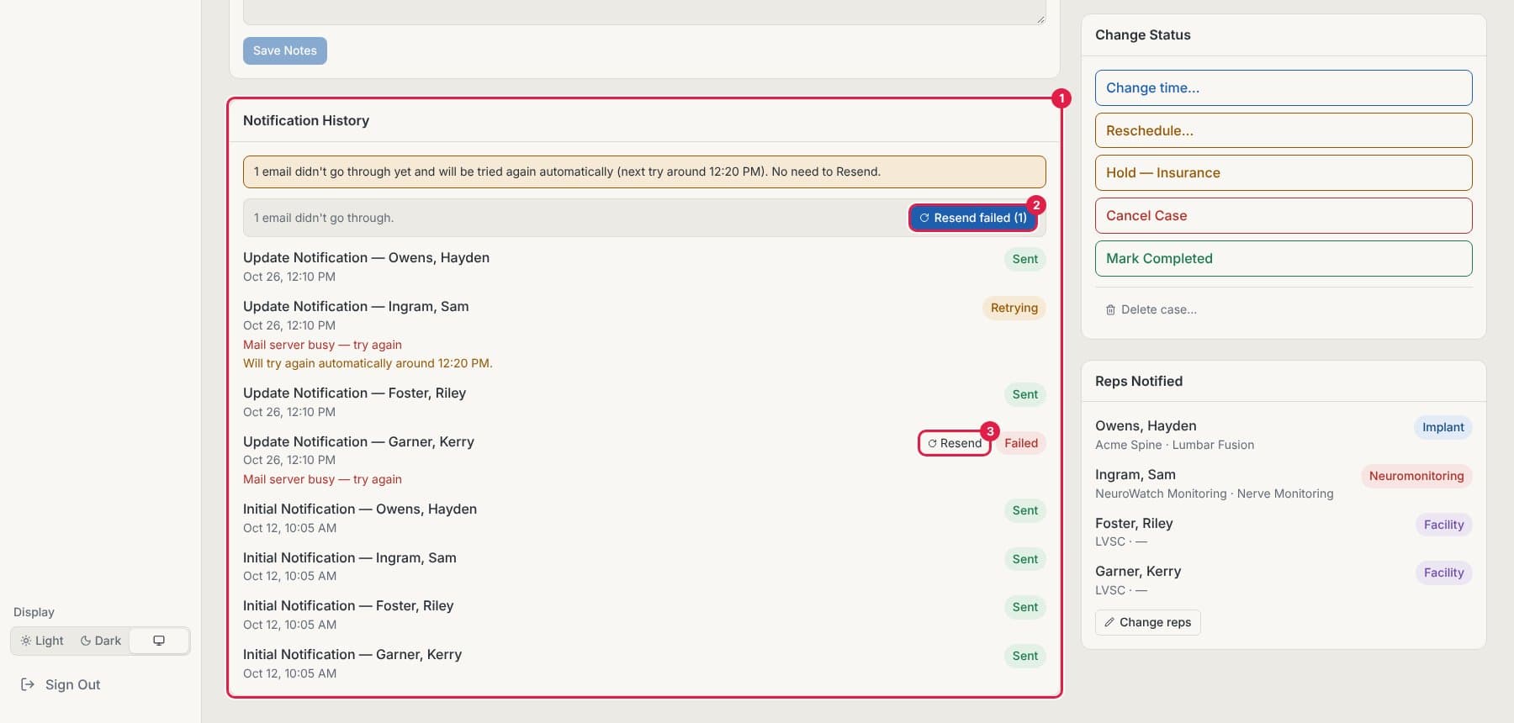
Task: Click the Notification History heading
Action: click(x=306, y=120)
